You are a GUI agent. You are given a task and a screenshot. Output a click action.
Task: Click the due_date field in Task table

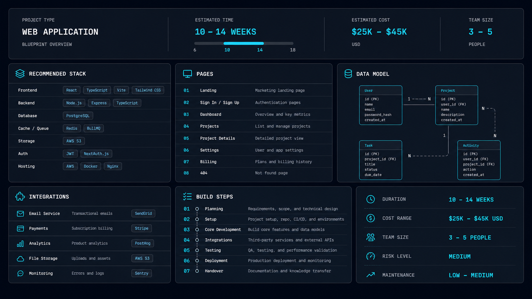pyautogui.click(x=373, y=175)
